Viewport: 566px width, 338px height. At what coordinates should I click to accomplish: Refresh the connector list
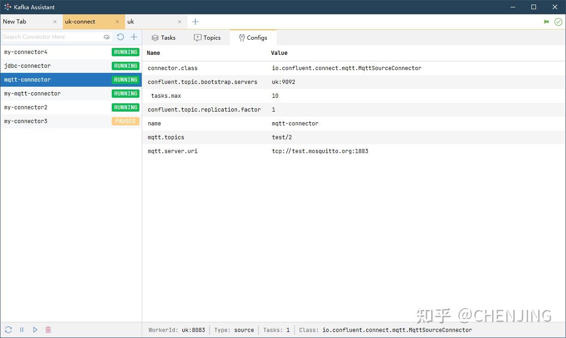point(120,36)
